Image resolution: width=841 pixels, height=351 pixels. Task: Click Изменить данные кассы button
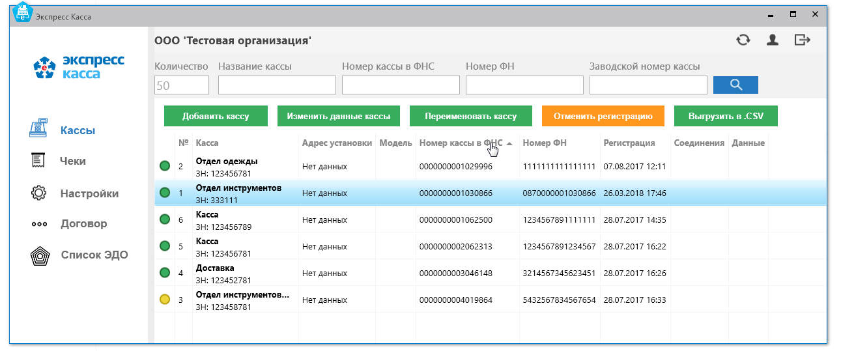point(339,116)
